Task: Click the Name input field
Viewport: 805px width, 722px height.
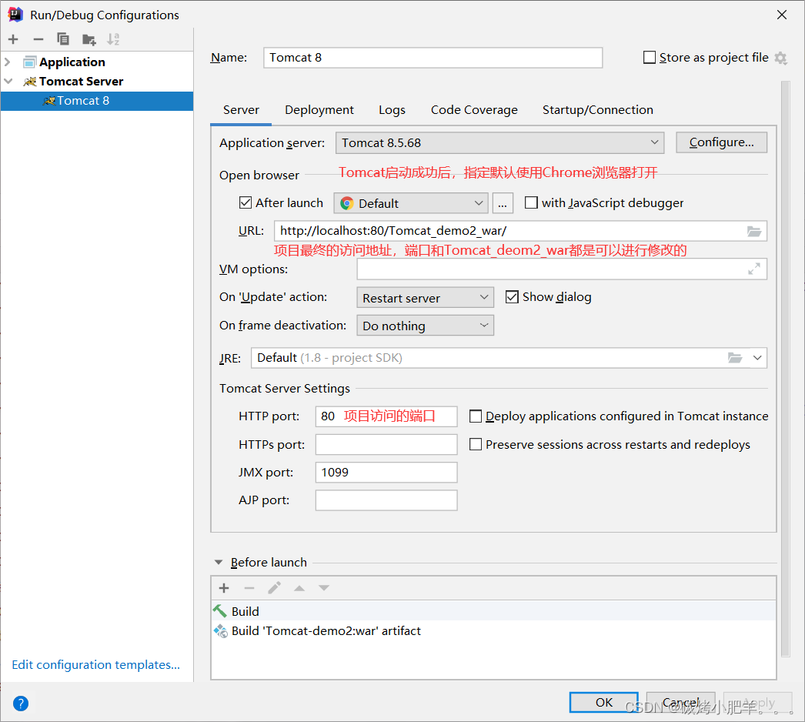Action: pyautogui.click(x=433, y=58)
